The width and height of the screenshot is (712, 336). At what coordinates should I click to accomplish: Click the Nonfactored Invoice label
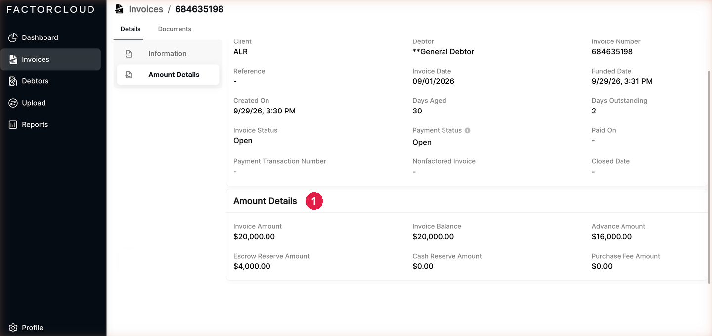click(444, 161)
